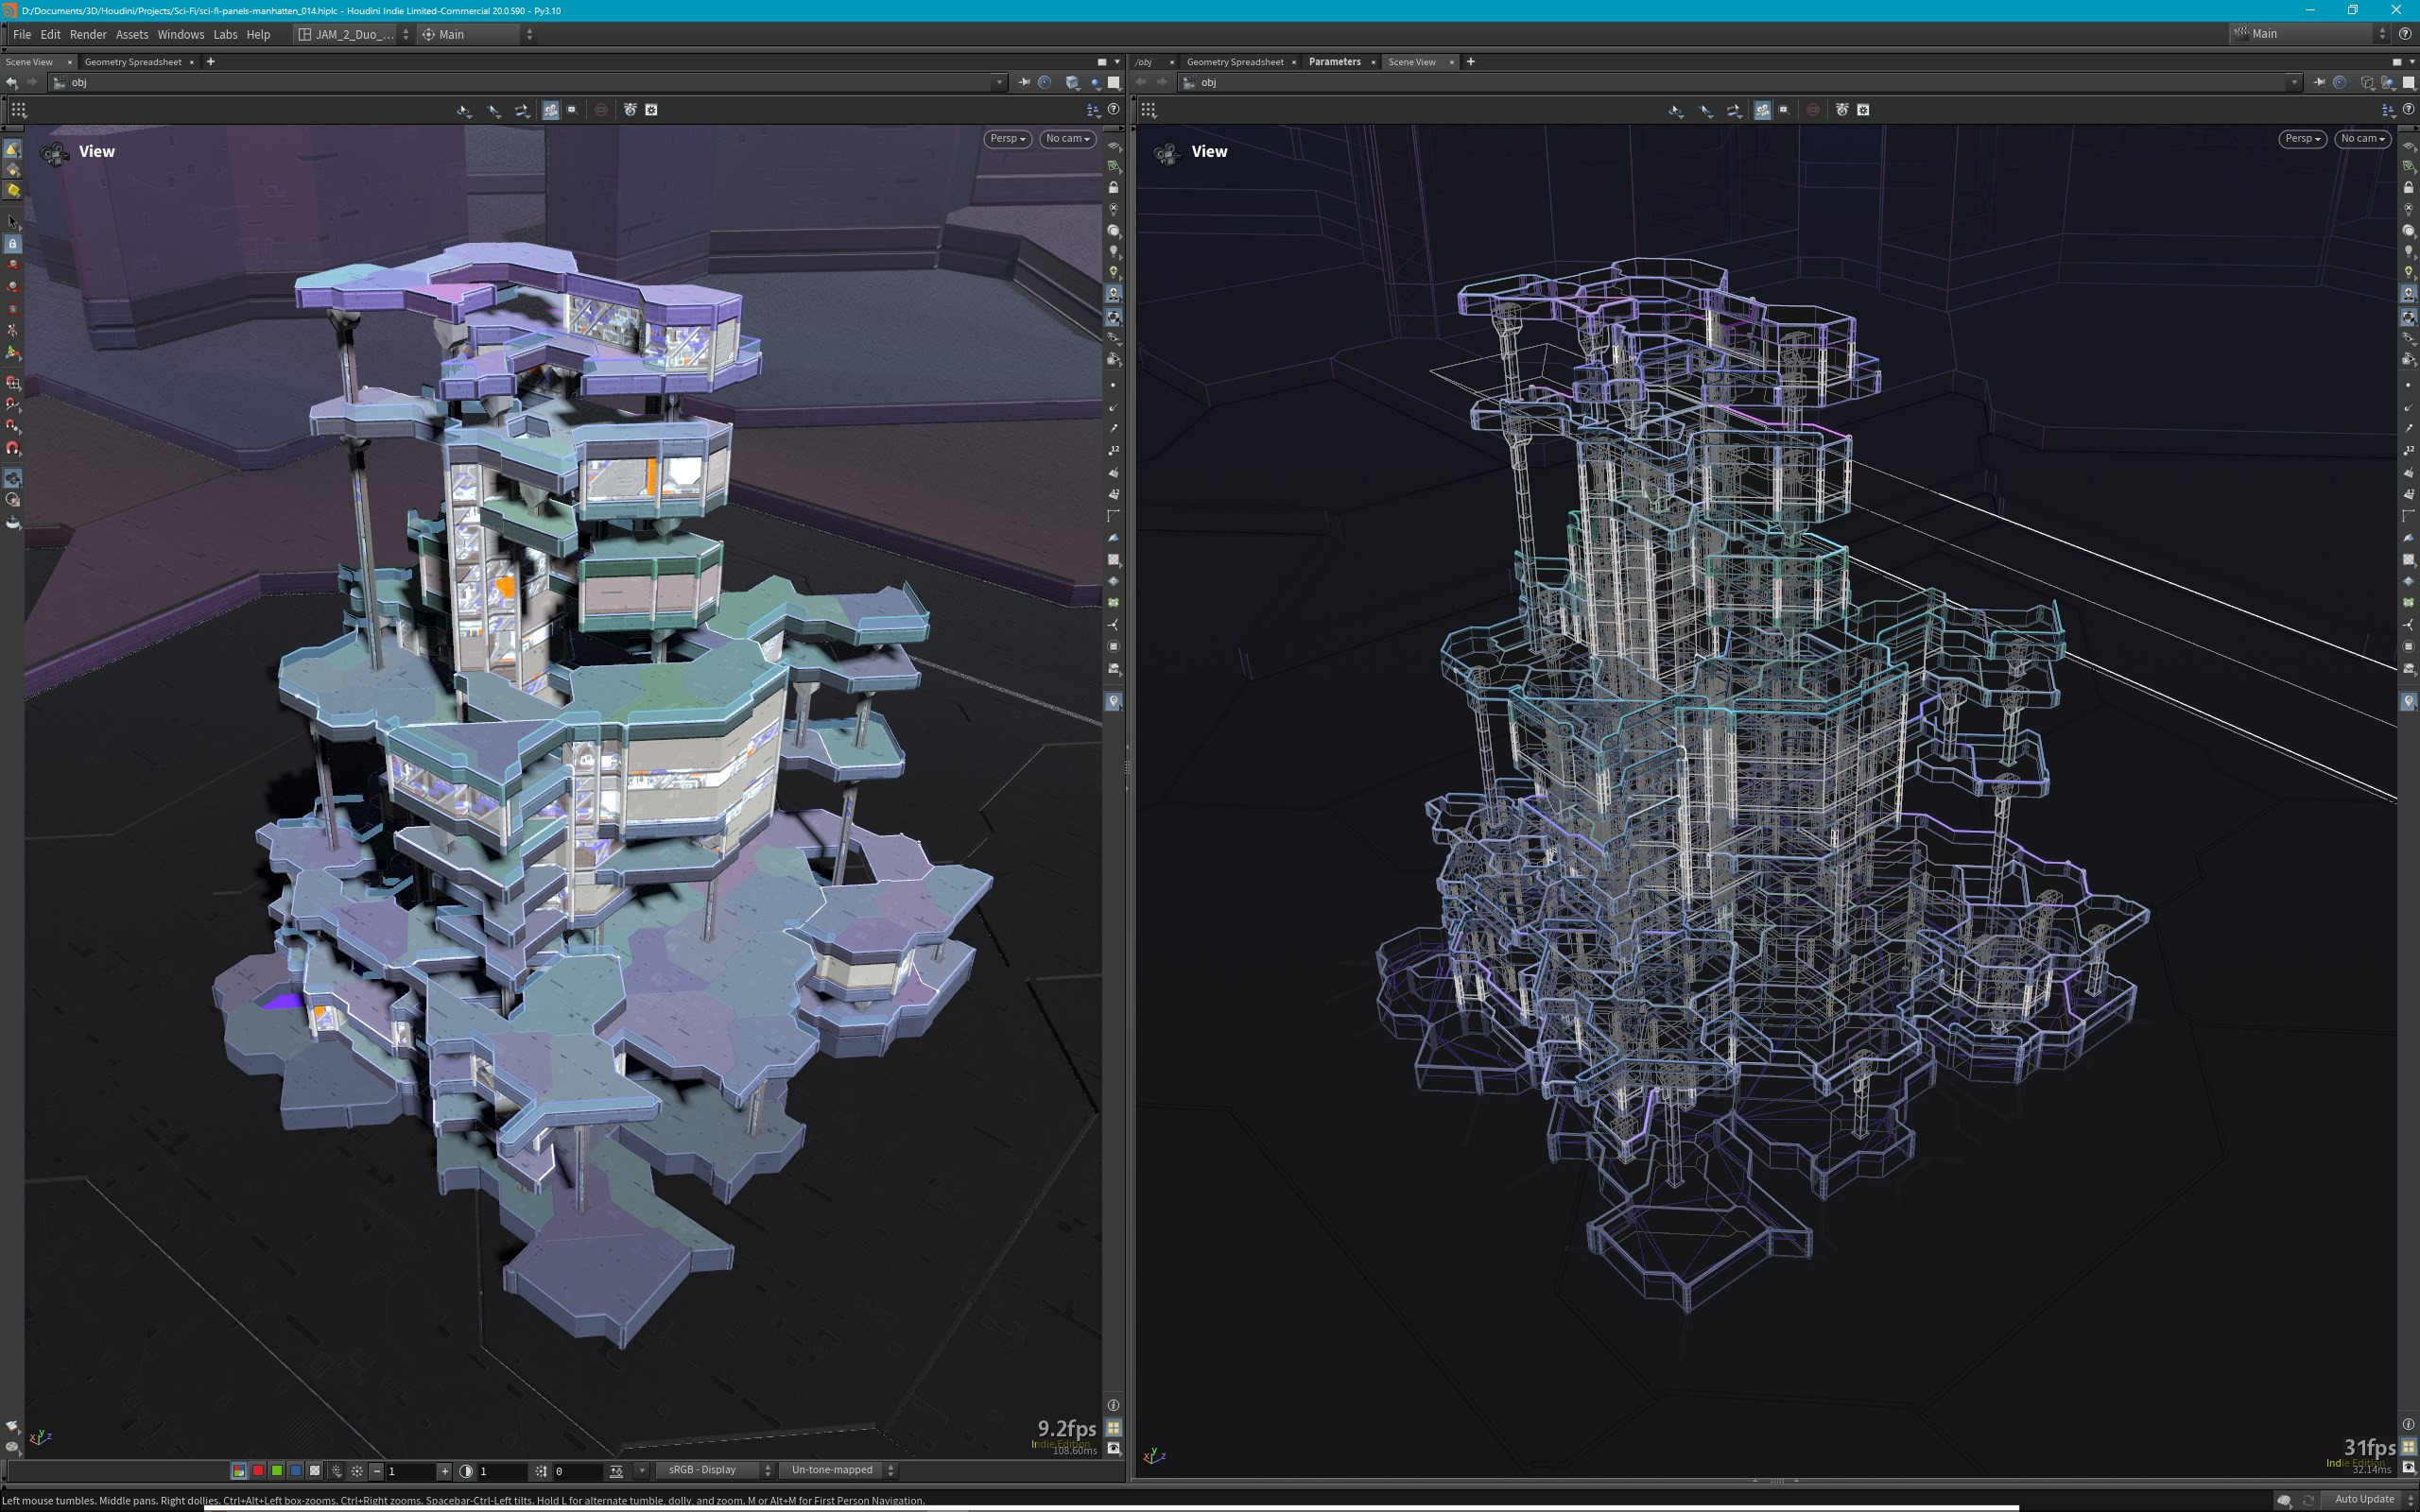Open the left viewport shelf tools grid icon
The height and width of the screenshot is (1512, 2420).
[18, 110]
